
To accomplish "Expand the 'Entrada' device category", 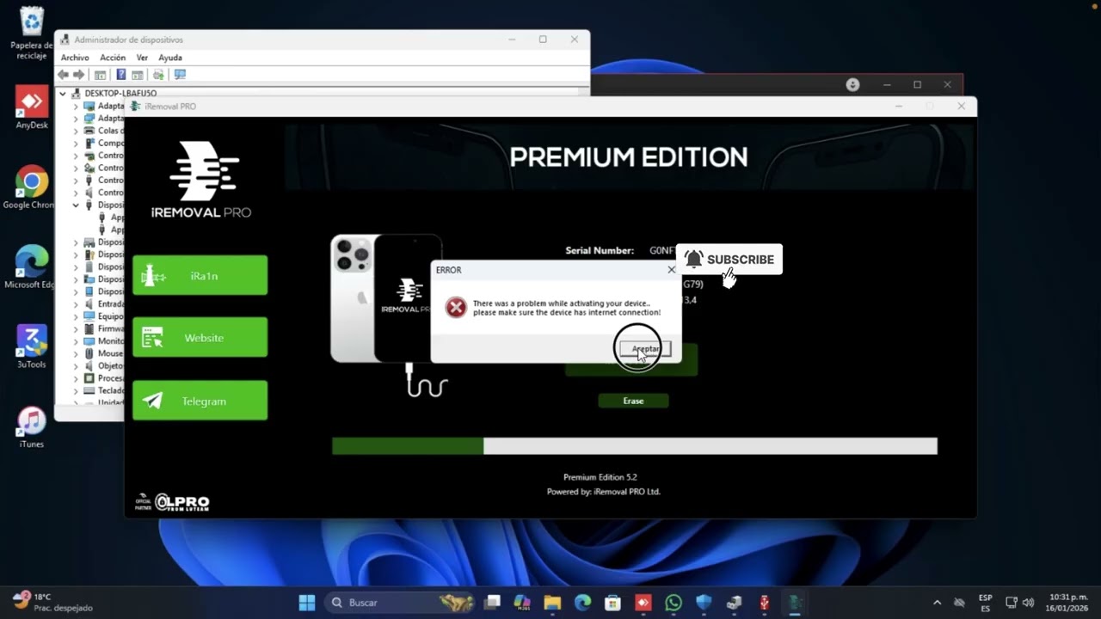I will tap(76, 304).
